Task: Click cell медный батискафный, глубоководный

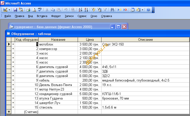Action: [145, 80]
